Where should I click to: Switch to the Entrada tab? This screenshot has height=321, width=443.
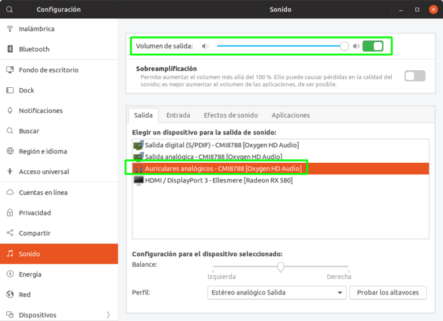pos(178,115)
